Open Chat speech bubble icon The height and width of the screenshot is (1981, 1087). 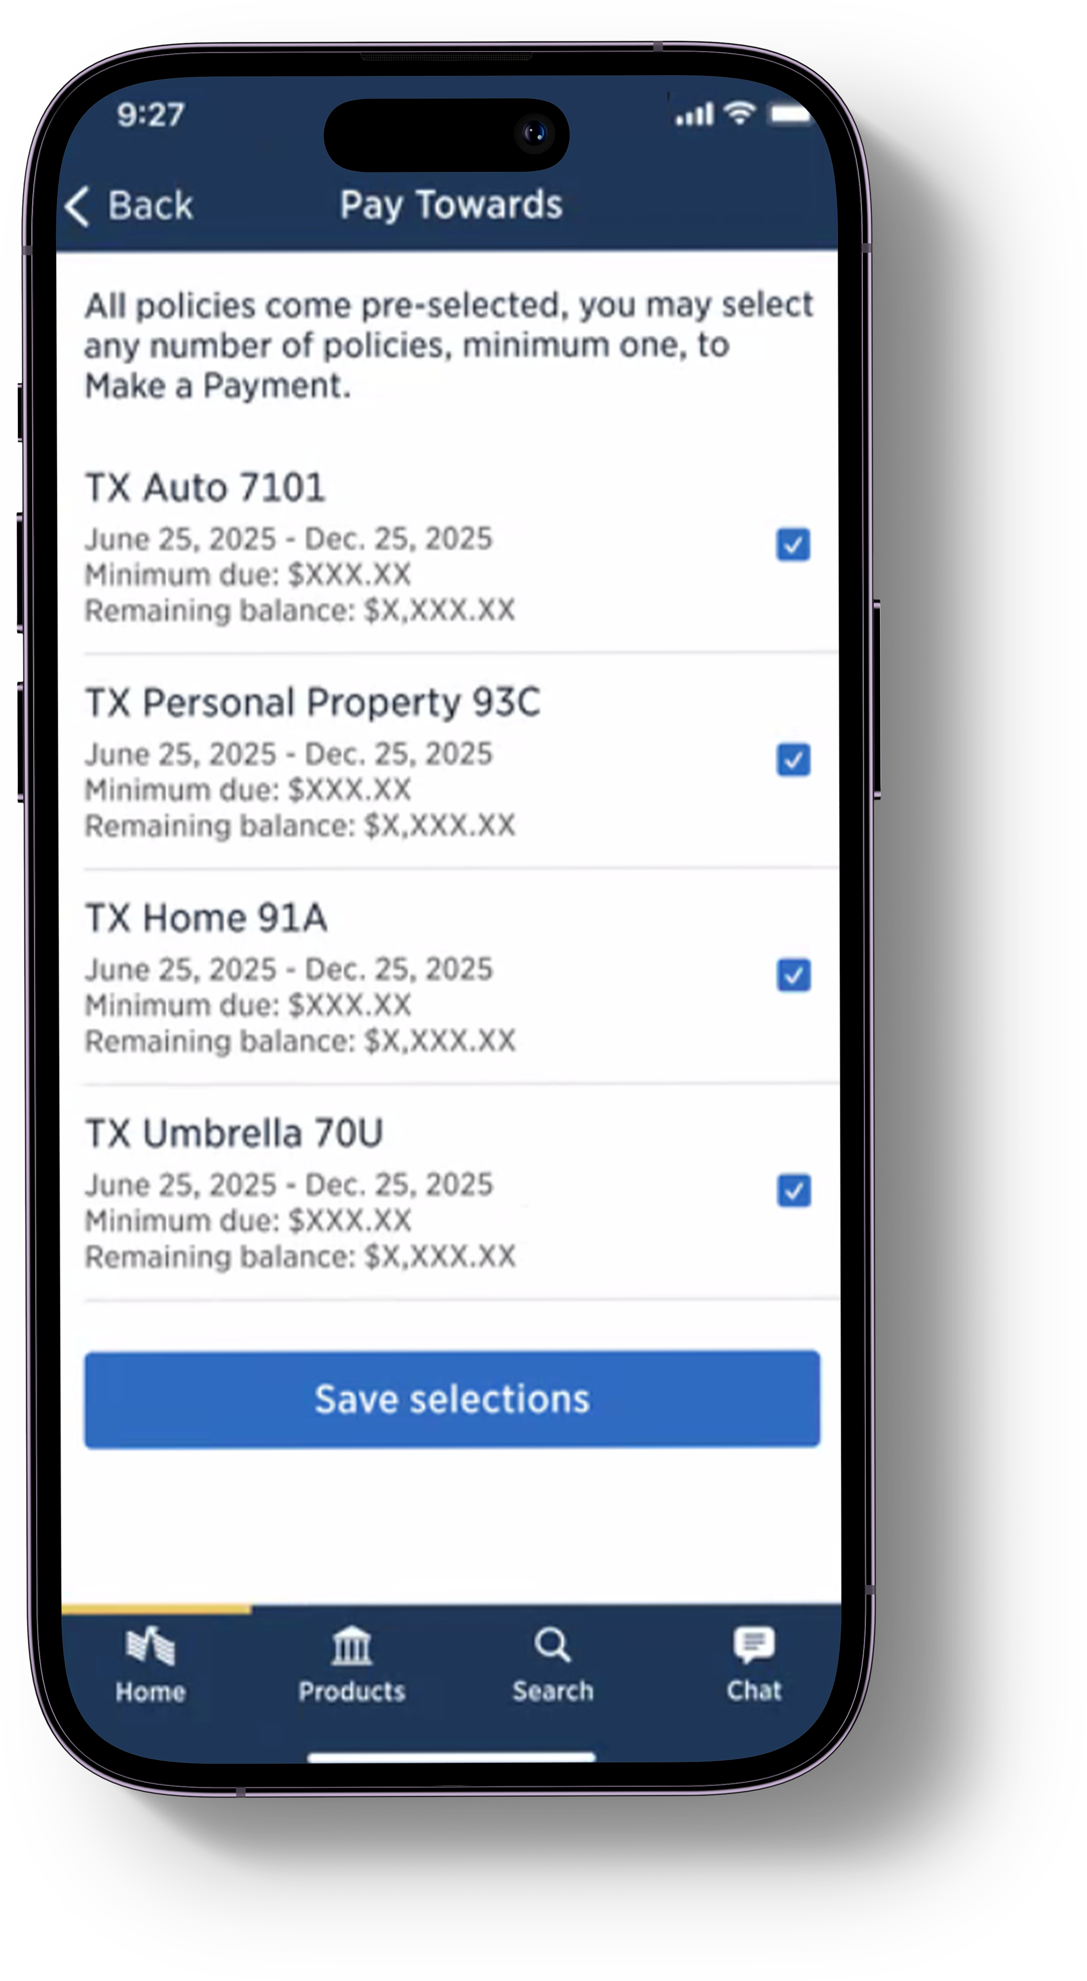click(753, 1644)
